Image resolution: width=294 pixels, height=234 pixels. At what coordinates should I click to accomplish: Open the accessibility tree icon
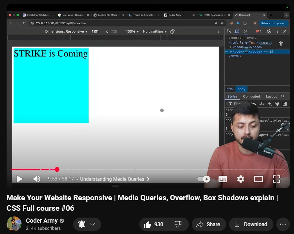tap(281, 43)
